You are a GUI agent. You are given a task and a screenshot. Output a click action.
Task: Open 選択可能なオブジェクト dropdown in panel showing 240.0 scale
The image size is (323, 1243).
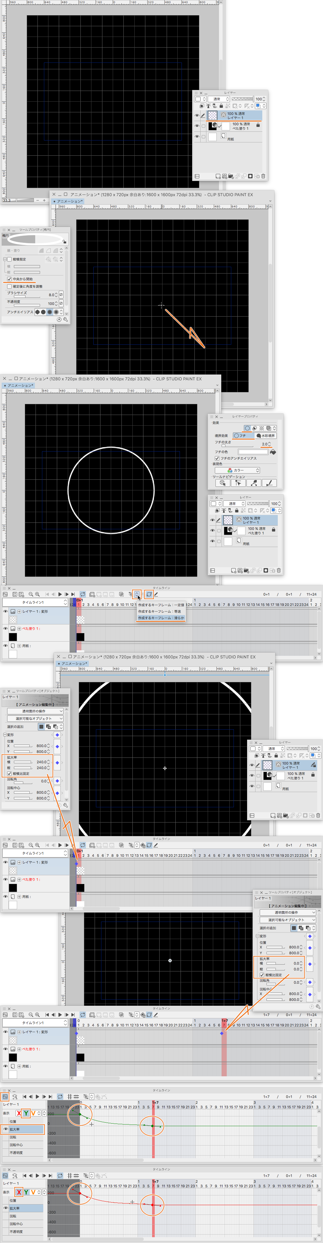[35, 719]
